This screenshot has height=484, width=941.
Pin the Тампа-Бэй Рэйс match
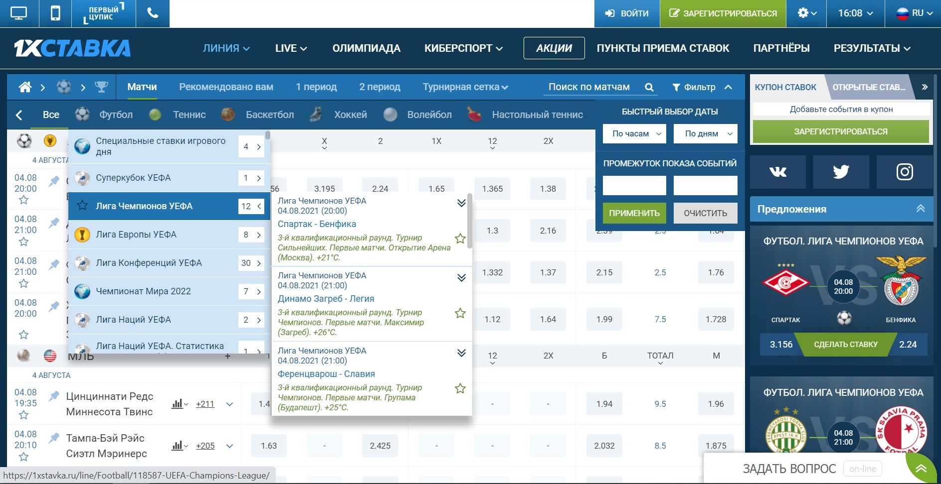click(x=53, y=438)
